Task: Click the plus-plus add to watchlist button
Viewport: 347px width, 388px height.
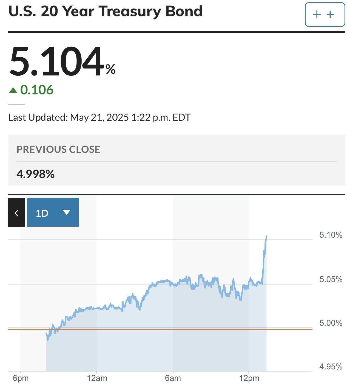Action: pyautogui.click(x=325, y=15)
